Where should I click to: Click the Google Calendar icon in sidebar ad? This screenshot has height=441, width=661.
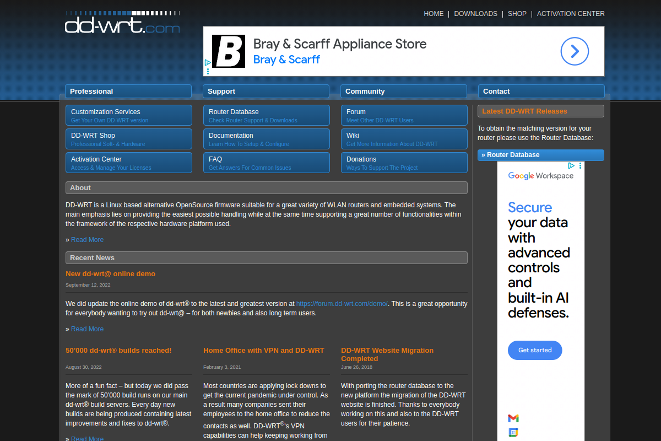(x=513, y=433)
